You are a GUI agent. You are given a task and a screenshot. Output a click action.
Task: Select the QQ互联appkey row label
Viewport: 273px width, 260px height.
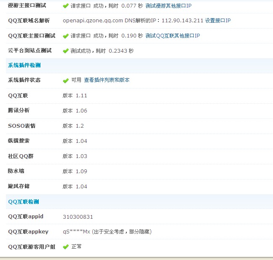coord(28,232)
